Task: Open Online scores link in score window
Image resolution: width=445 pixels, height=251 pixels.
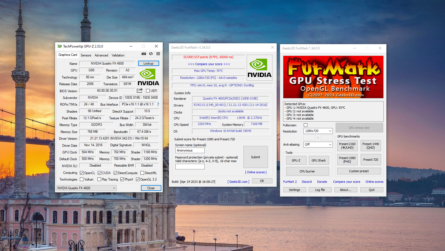Action: pos(256,172)
